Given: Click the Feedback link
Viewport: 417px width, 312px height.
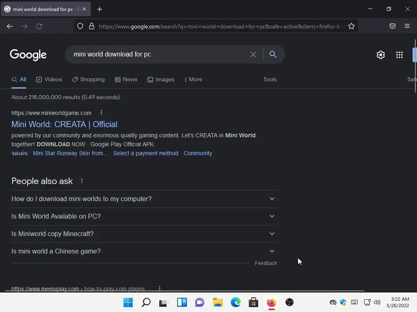Looking at the screenshot, I should coord(266,263).
